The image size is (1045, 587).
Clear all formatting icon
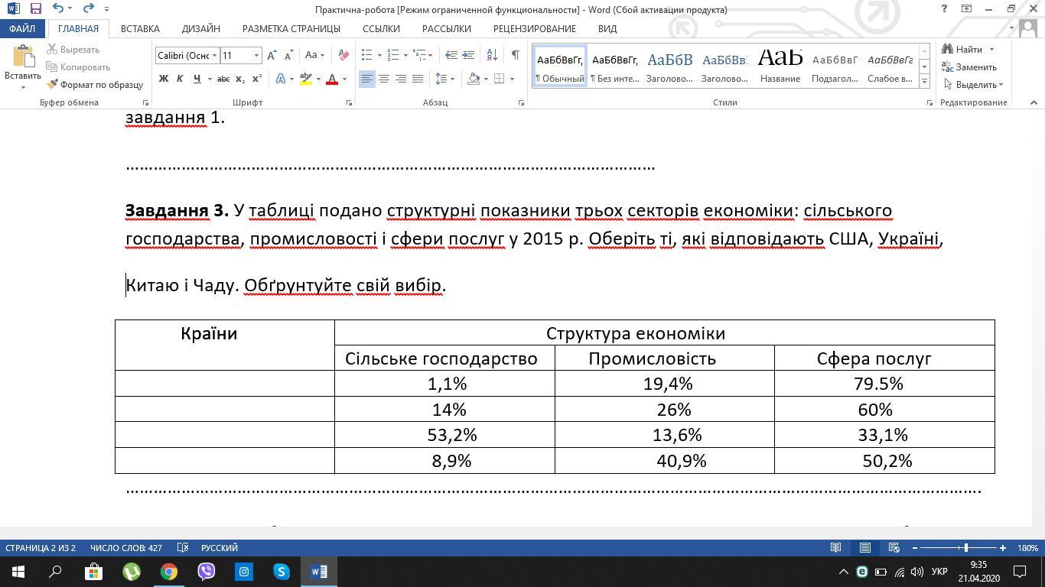tap(343, 55)
